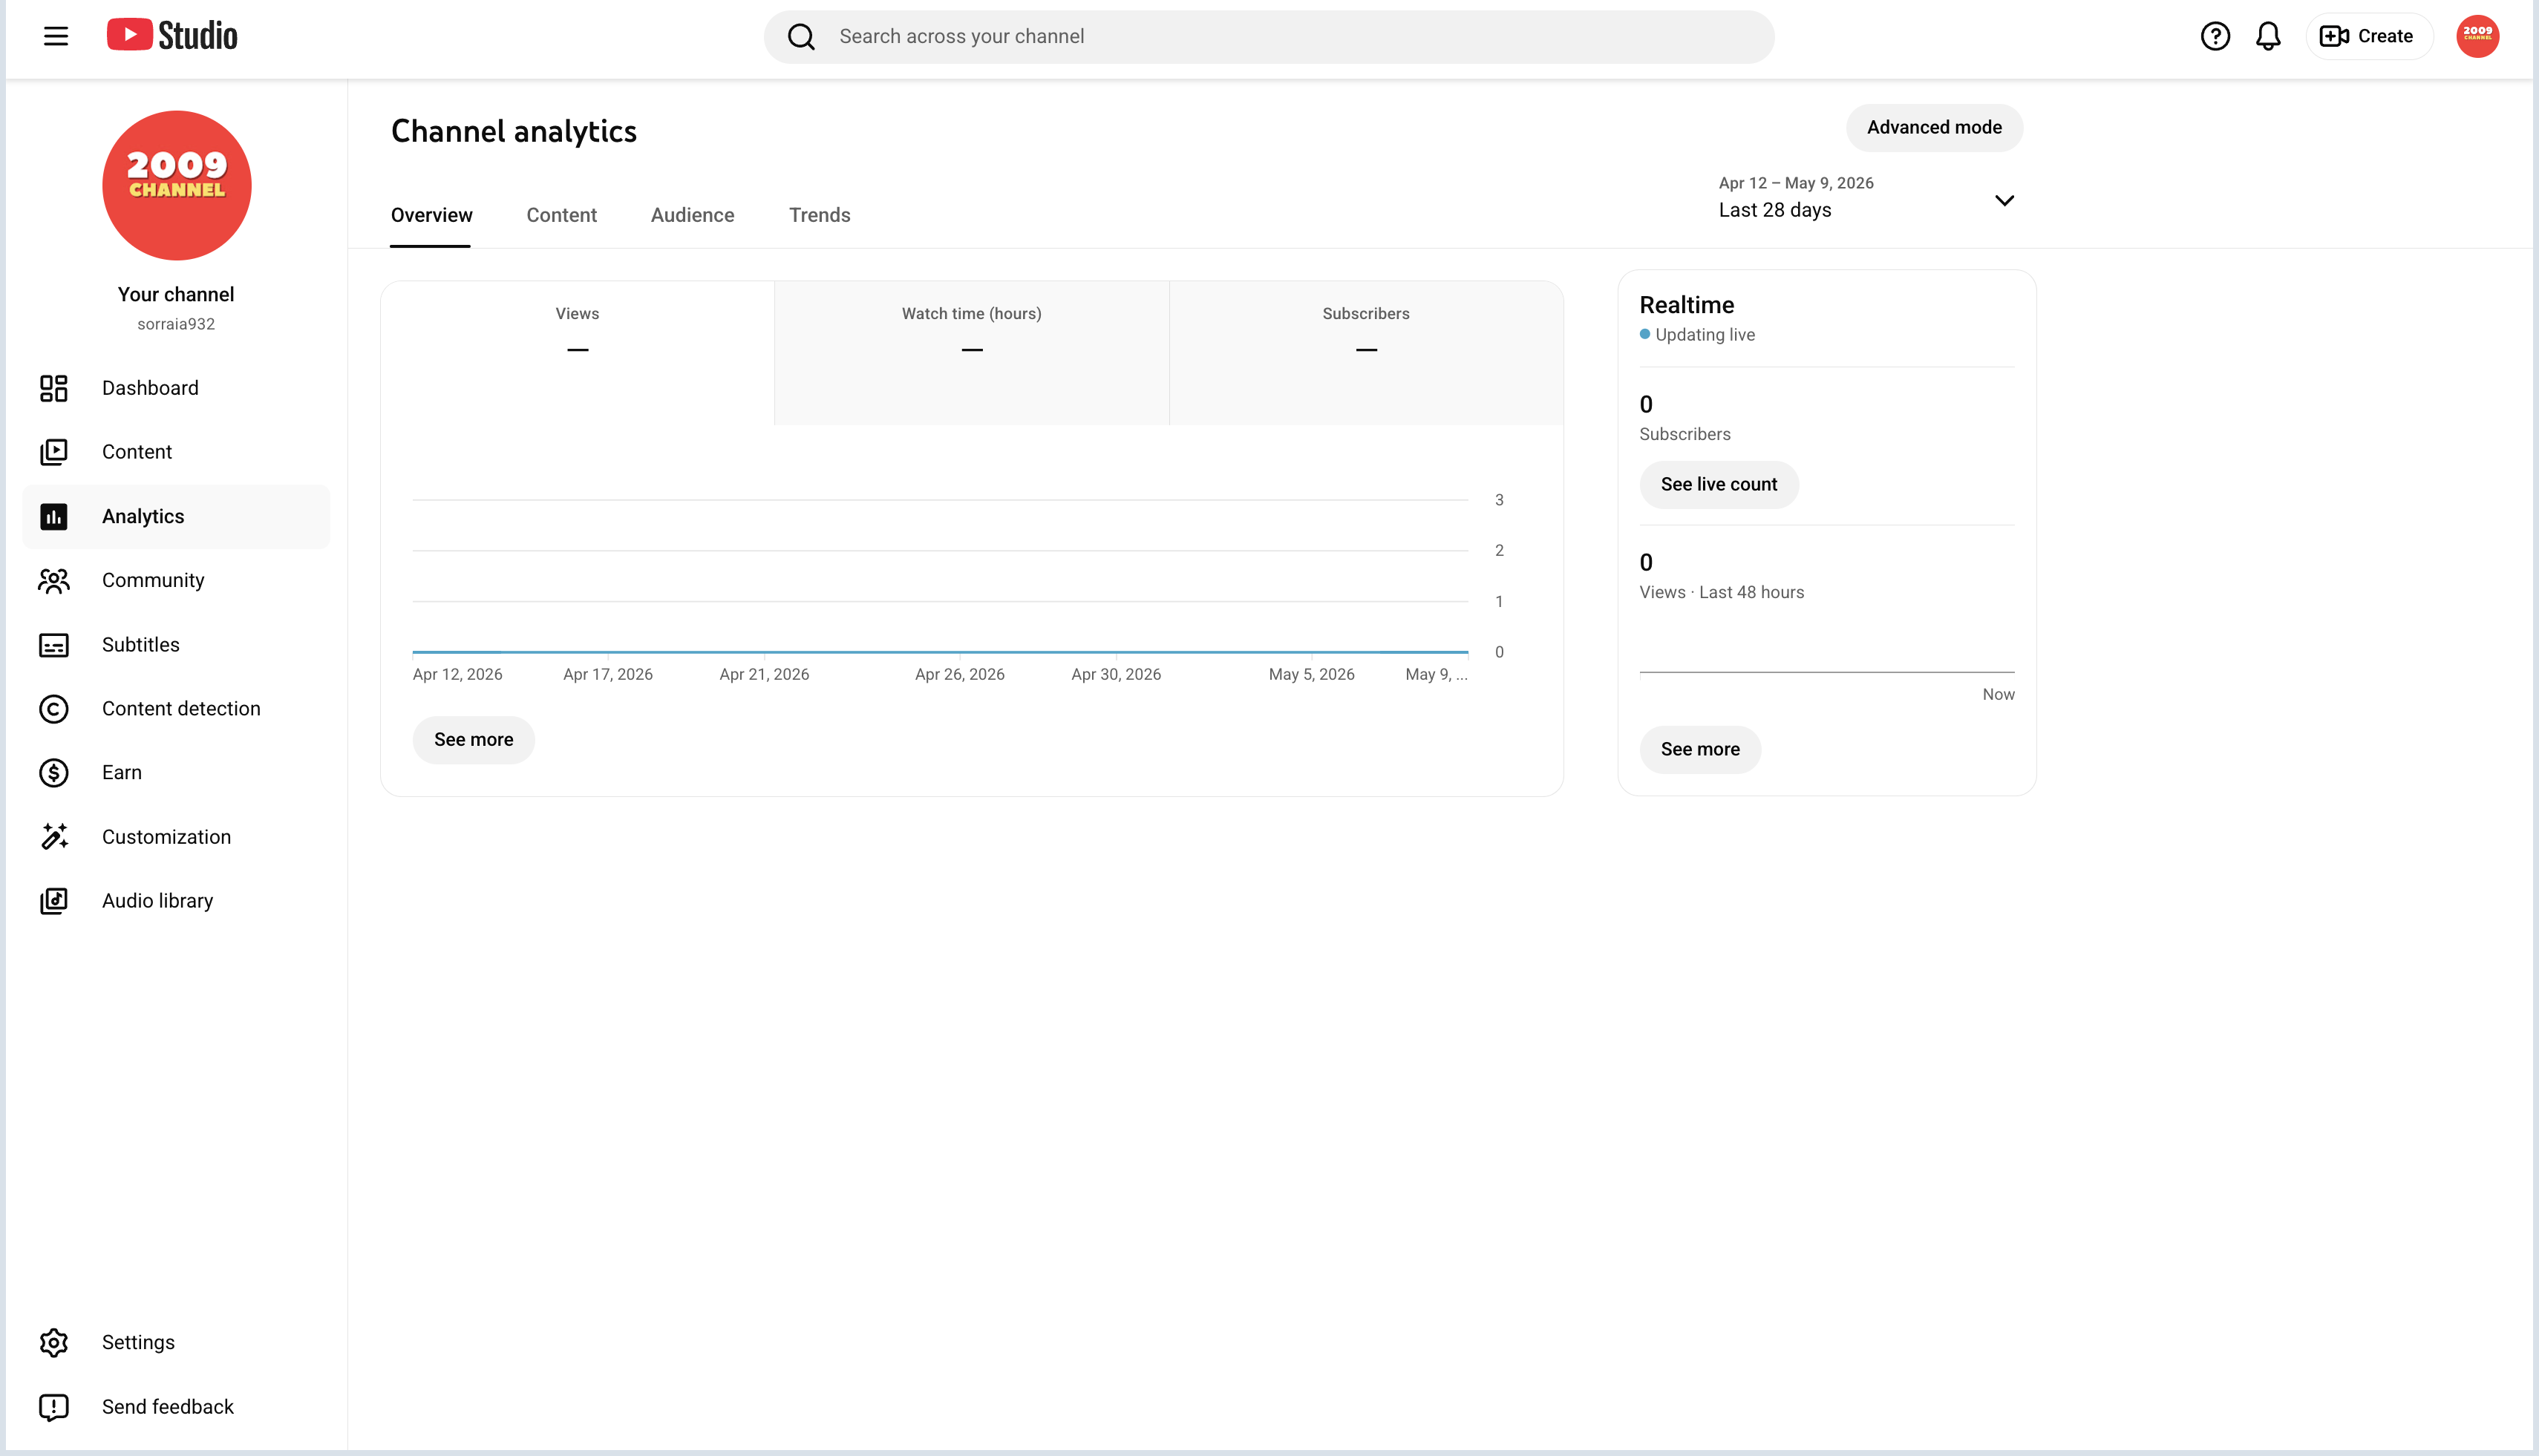This screenshot has height=1456, width=2539.
Task: Click the Apr 17, 2026 axis label
Action: [607, 674]
